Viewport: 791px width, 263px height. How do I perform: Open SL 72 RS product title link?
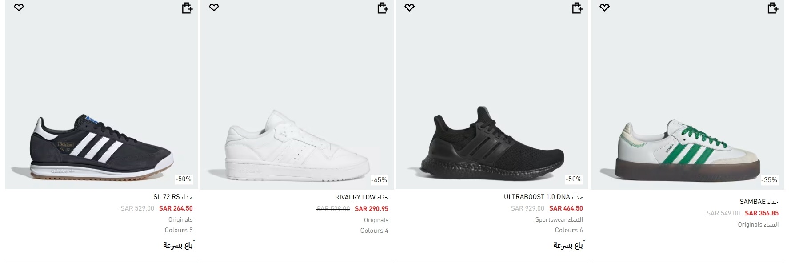pyautogui.click(x=173, y=197)
